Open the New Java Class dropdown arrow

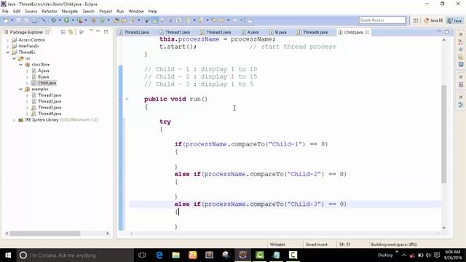click(108, 20)
